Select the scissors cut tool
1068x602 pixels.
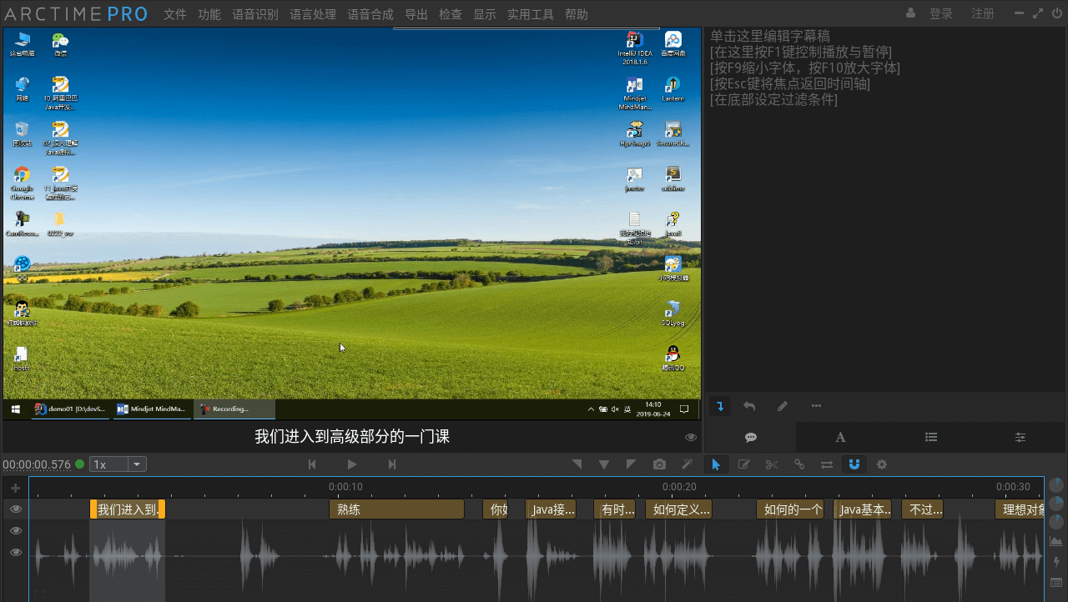tap(771, 464)
